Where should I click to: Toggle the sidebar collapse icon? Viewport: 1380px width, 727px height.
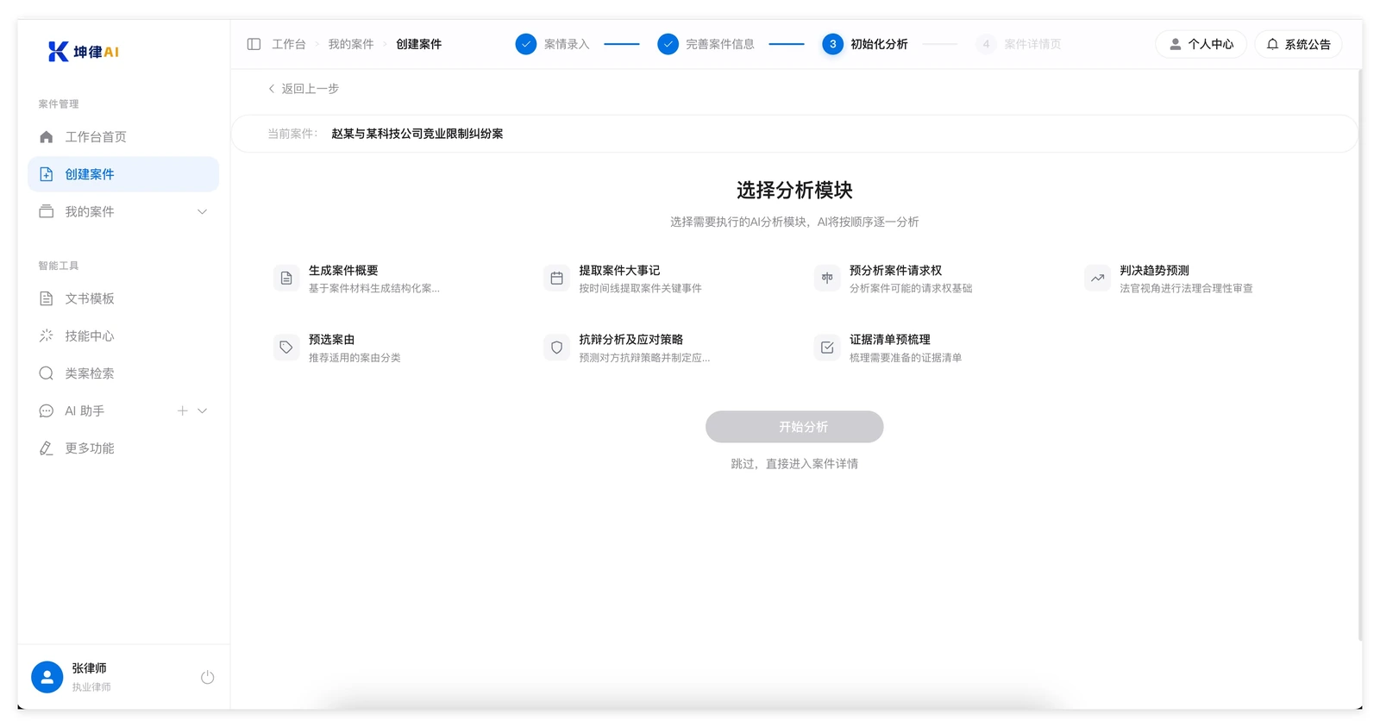[254, 44]
